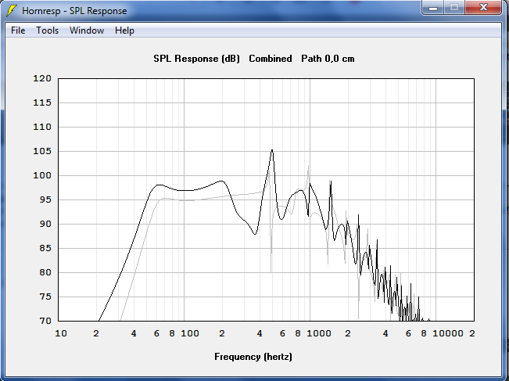Click the 'Path 0,0 cm' label

pyautogui.click(x=328, y=59)
